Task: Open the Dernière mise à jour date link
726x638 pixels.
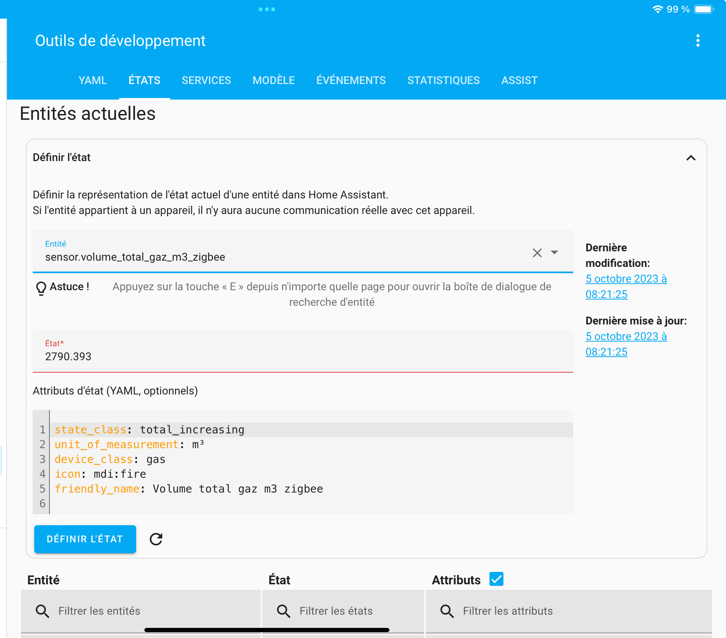Action: [x=626, y=344]
